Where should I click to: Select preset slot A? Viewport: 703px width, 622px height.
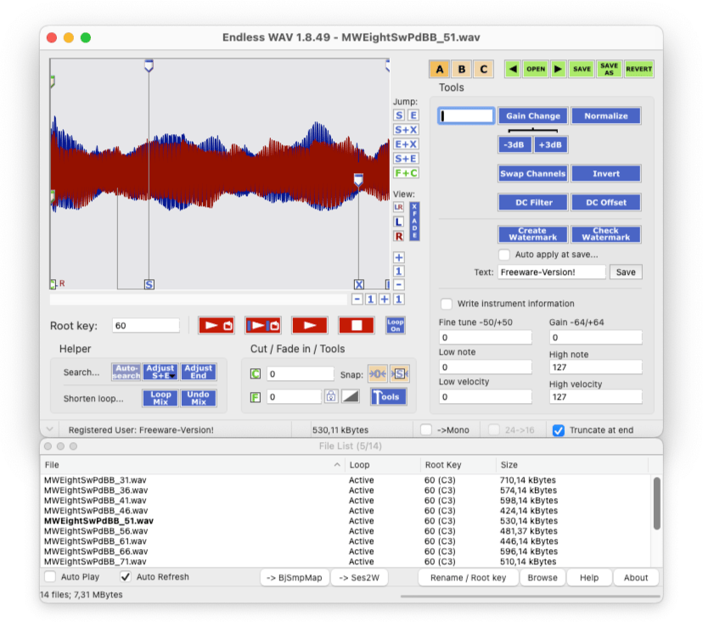coord(440,69)
